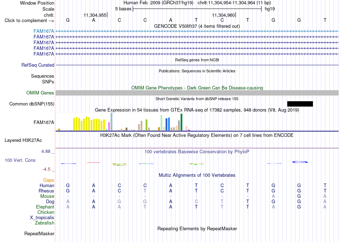Viewport: 339px width, 242px height.
Task: Select the Common dbSNP(155) track label
Action: point(32,104)
